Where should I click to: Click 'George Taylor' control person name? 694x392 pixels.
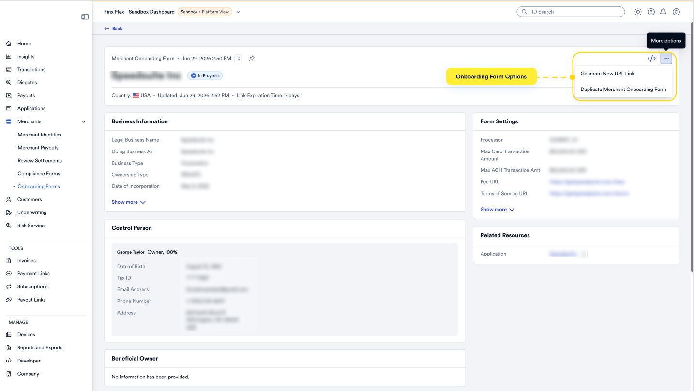131,252
